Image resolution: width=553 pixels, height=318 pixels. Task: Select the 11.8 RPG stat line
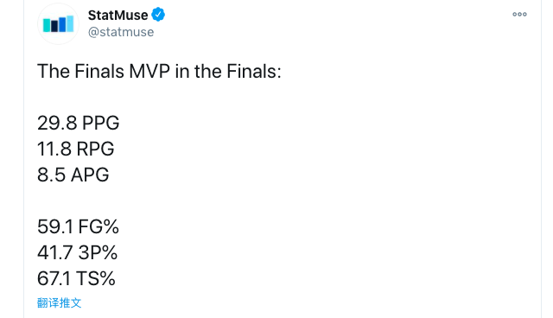point(75,149)
